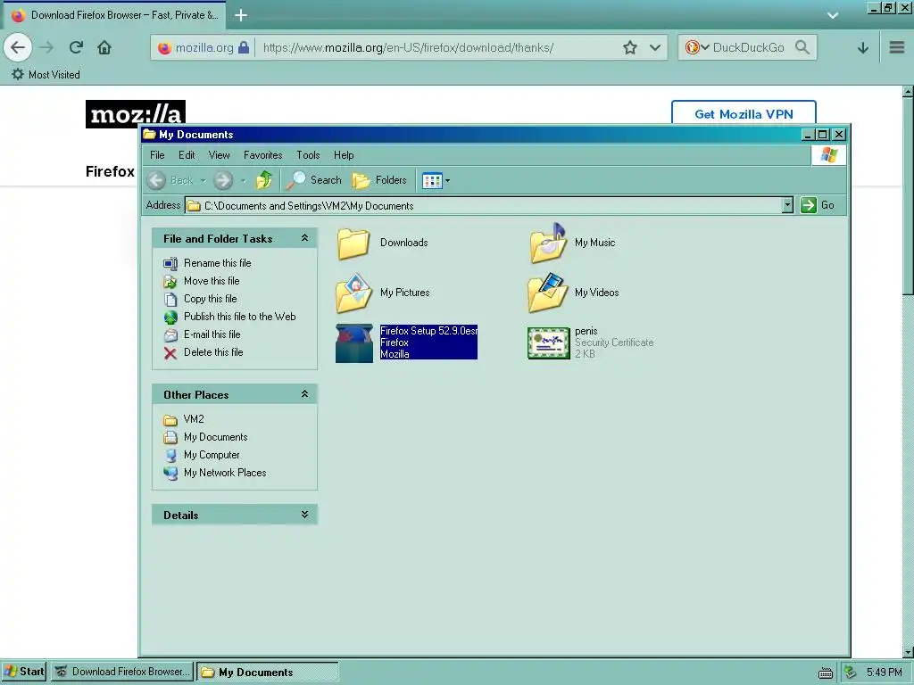914x685 pixels.
Task: Click Rename this file
Action: pyautogui.click(x=218, y=263)
